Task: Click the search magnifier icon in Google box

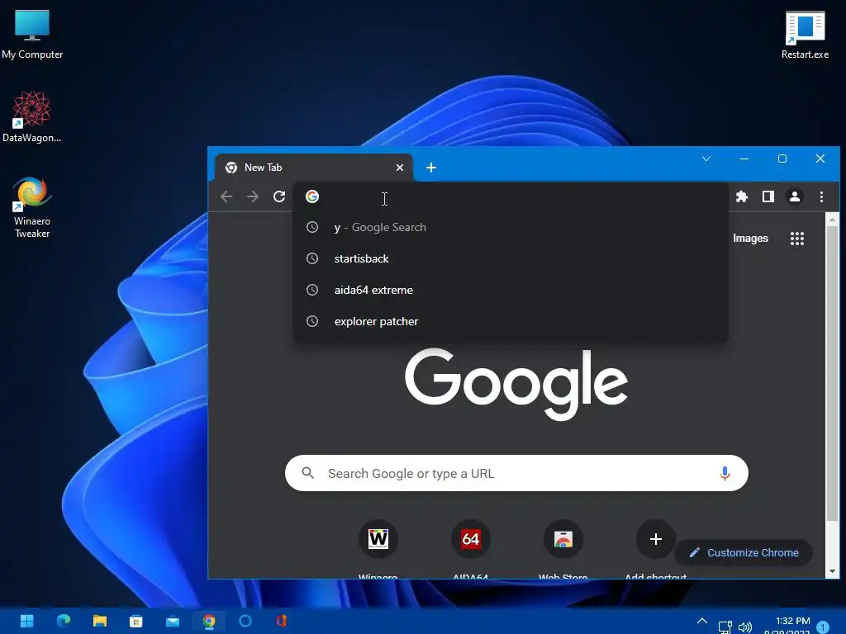Action: [x=307, y=473]
